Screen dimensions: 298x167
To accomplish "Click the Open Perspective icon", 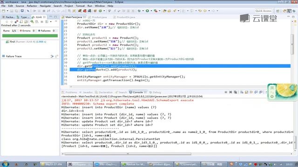I will pos(278,11).
